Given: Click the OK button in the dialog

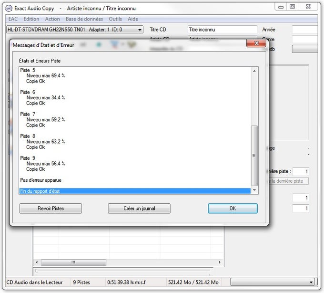Looking at the screenshot, I should click(233, 209).
